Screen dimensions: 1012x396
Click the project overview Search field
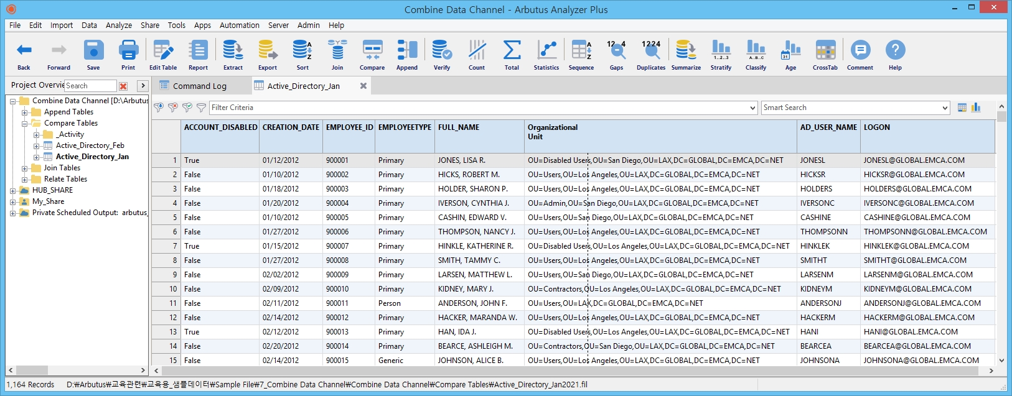click(x=90, y=86)
